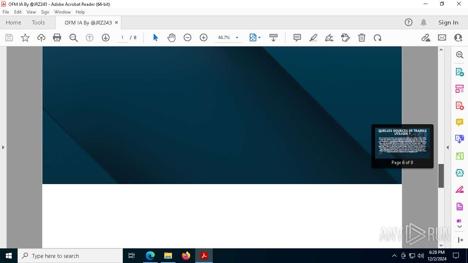Screen dimensions: 468x263
Task: Select the arrow selection tool
Action: (155, 38)
